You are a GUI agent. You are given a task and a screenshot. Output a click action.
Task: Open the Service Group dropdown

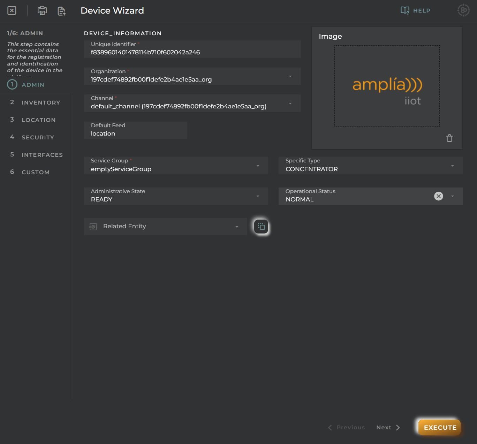258,166
